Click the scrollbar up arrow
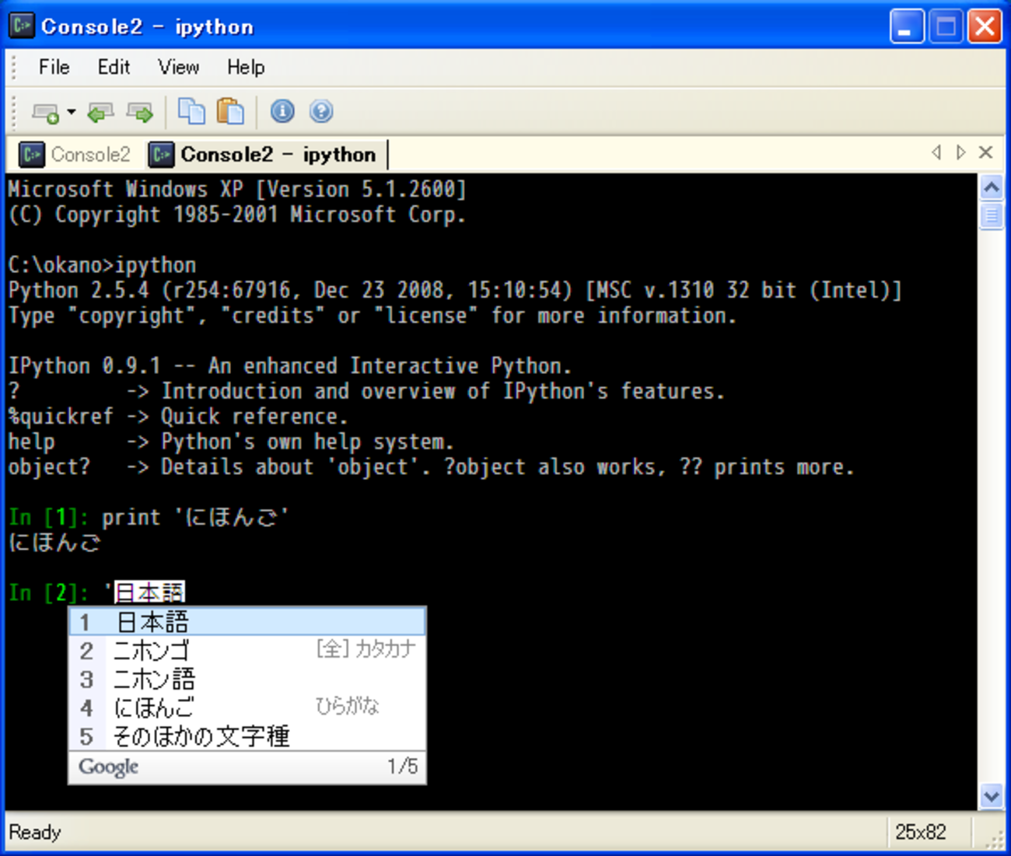 (992, 187)
